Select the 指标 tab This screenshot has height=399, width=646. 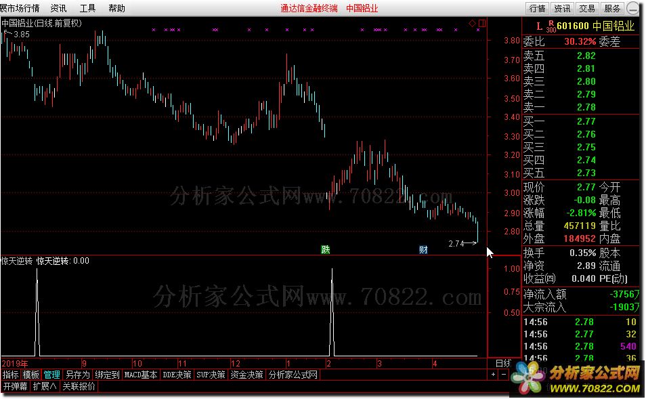11,375
